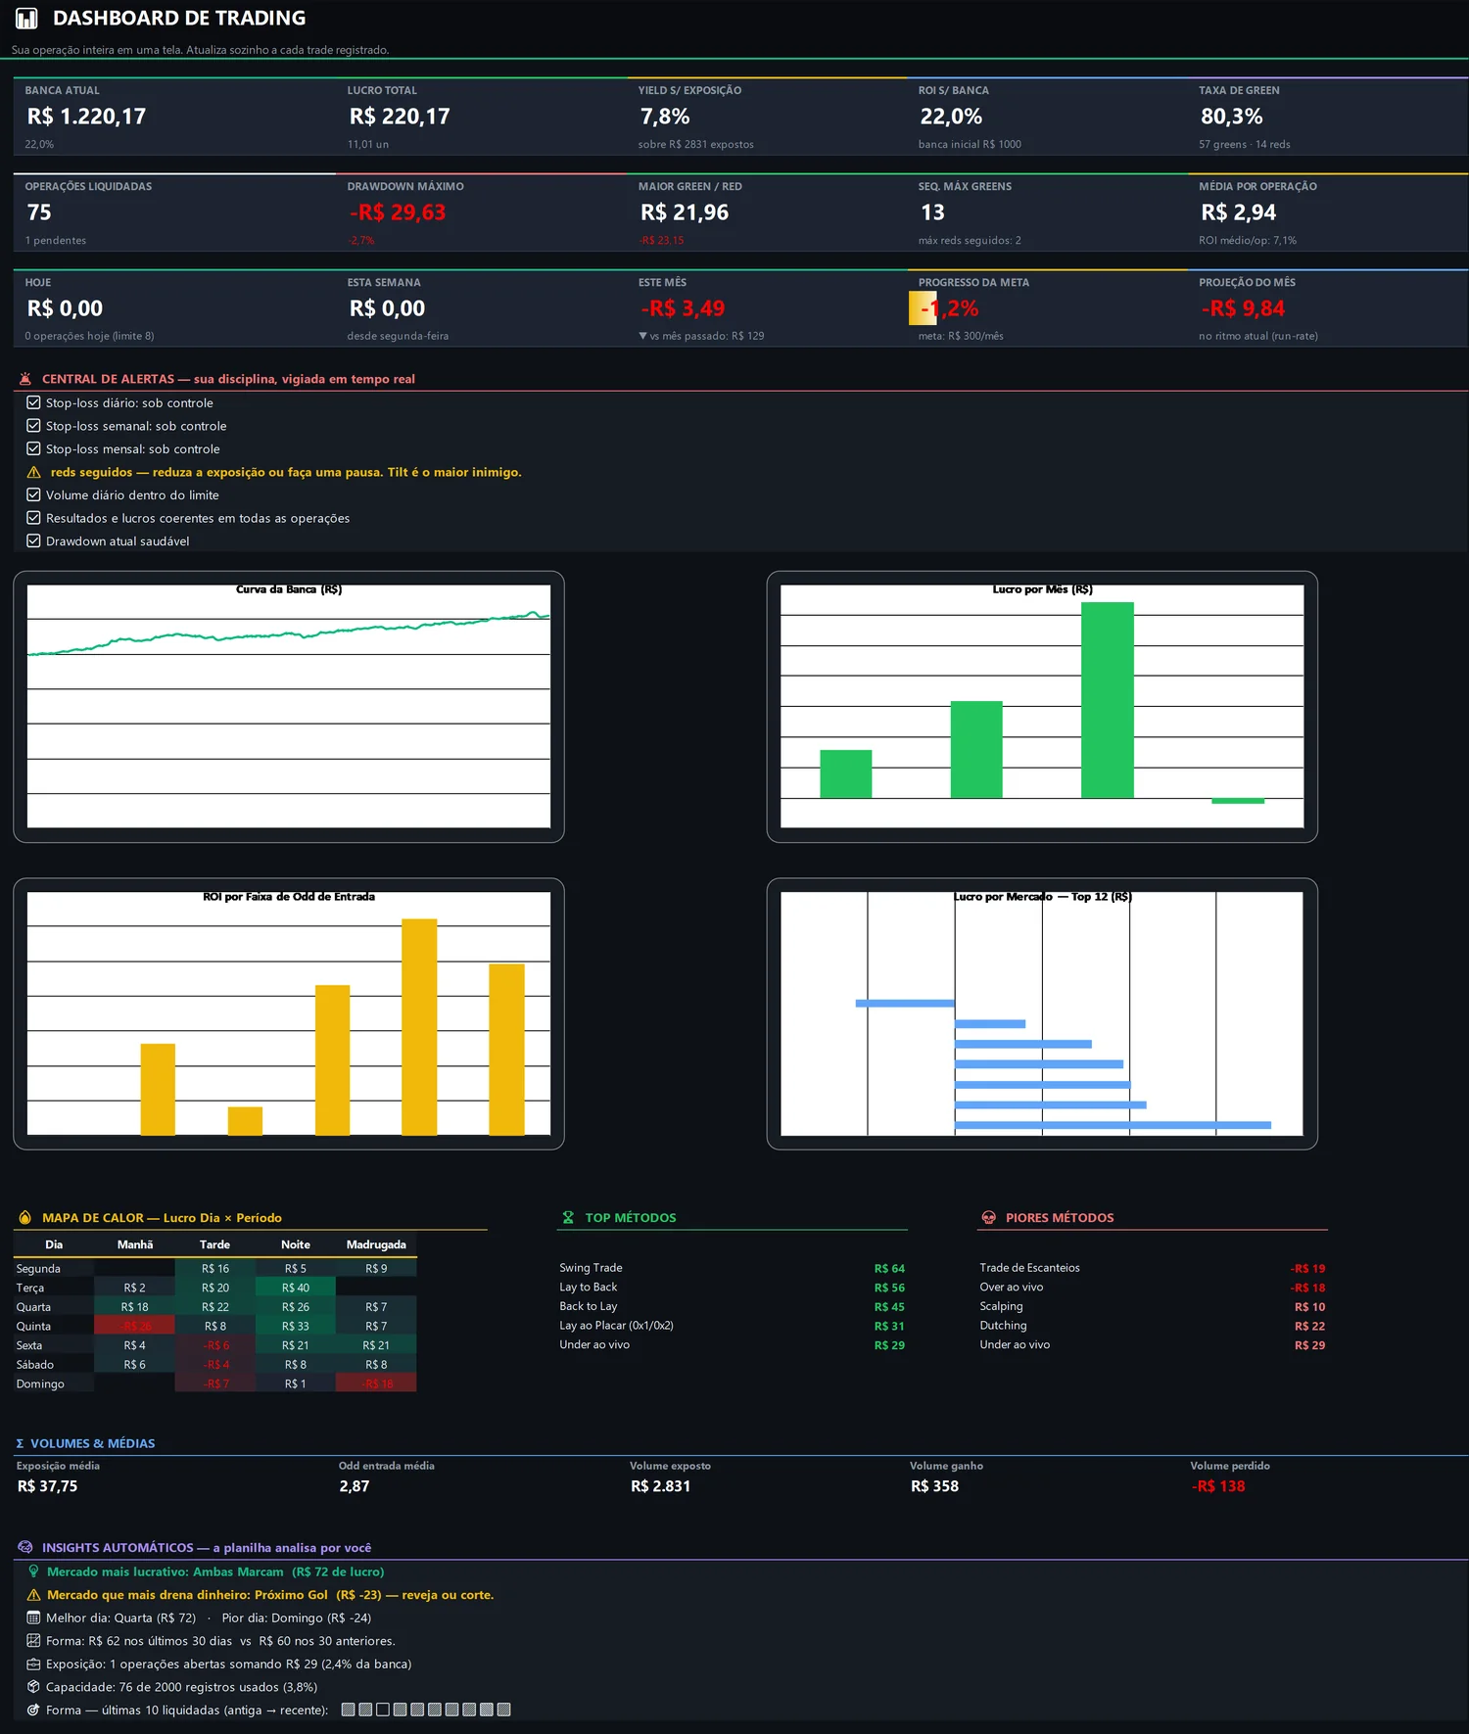1469x1734 pixels.
Task: Click the Tarde column header in heatmap
Action: pos(215,1244)
